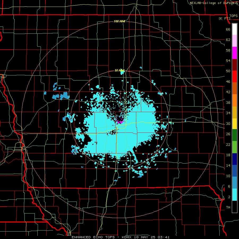The width and height of the screenshot is (239, 239).
Task: Click the light pink legend swatch
Action: [x=234, y=41]
